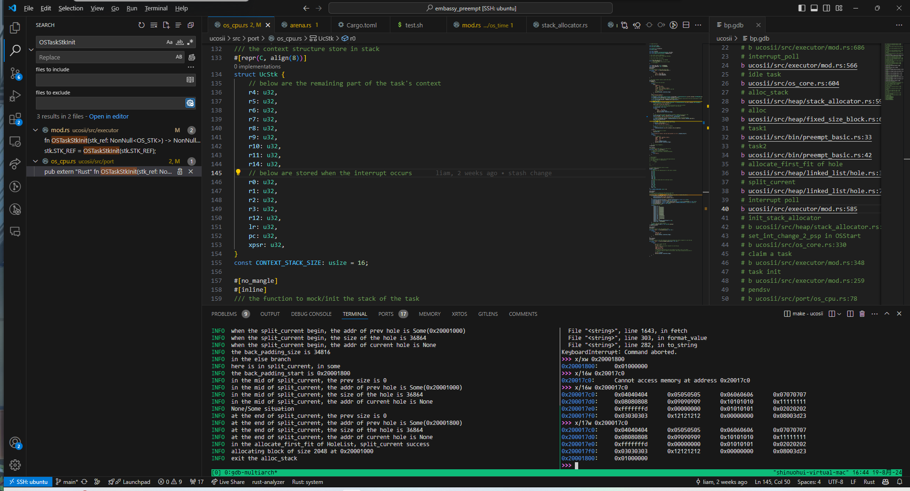
Task: Click the Replace All icon
Action: coord(192,57)
